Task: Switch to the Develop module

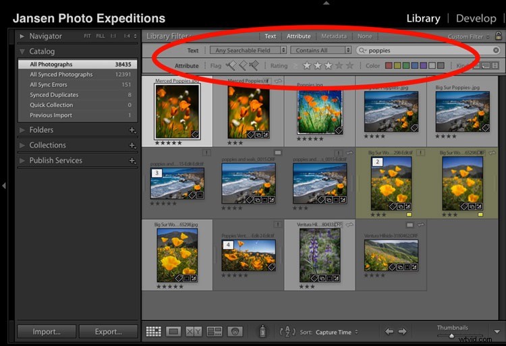Action: click(476, 18)
